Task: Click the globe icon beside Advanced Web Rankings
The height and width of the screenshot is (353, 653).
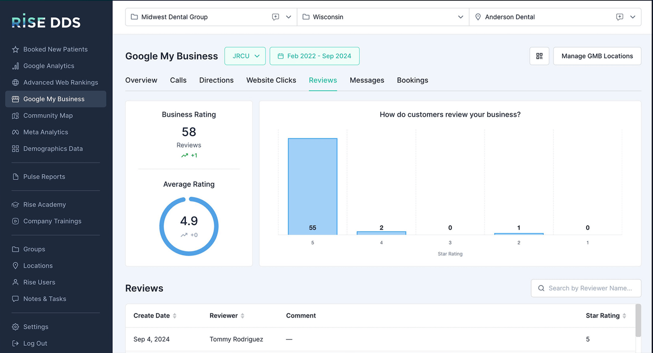Action: (15, 83)
